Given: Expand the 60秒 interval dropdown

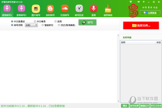Looking at the screenshot, I should point(31,25).
